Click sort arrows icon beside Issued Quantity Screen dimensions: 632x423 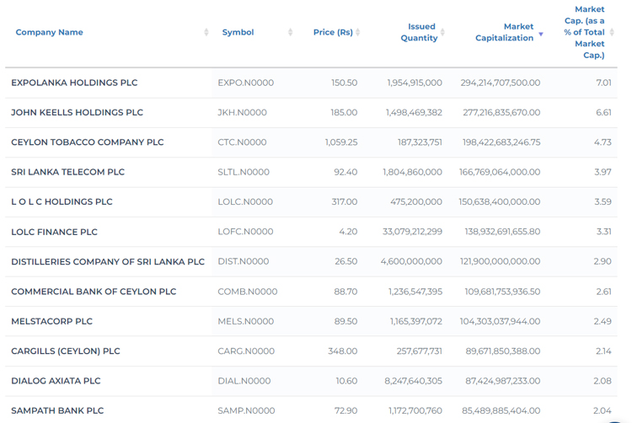[442, 32]
